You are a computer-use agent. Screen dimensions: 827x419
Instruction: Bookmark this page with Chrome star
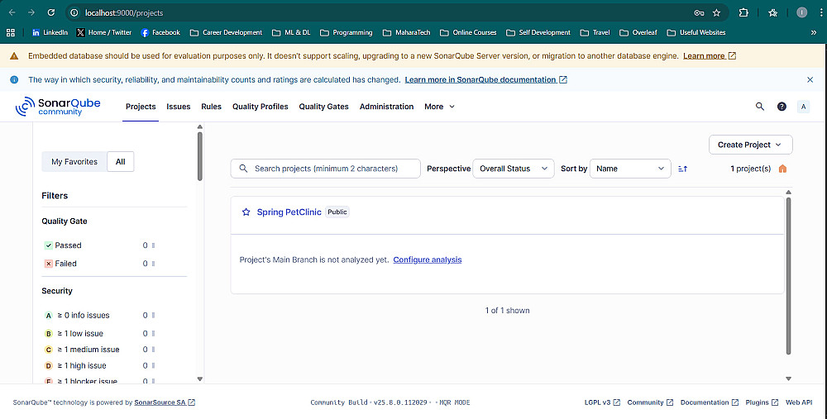tap(716, 12)
